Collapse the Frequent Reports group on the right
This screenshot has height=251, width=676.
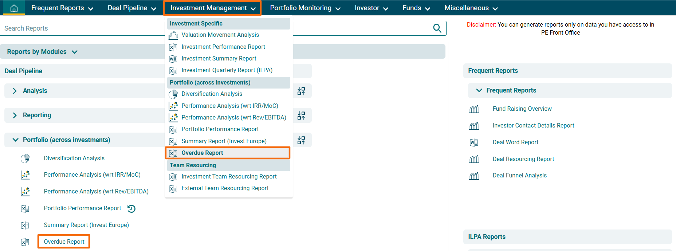pyautogui.click(x=479, y=90)
